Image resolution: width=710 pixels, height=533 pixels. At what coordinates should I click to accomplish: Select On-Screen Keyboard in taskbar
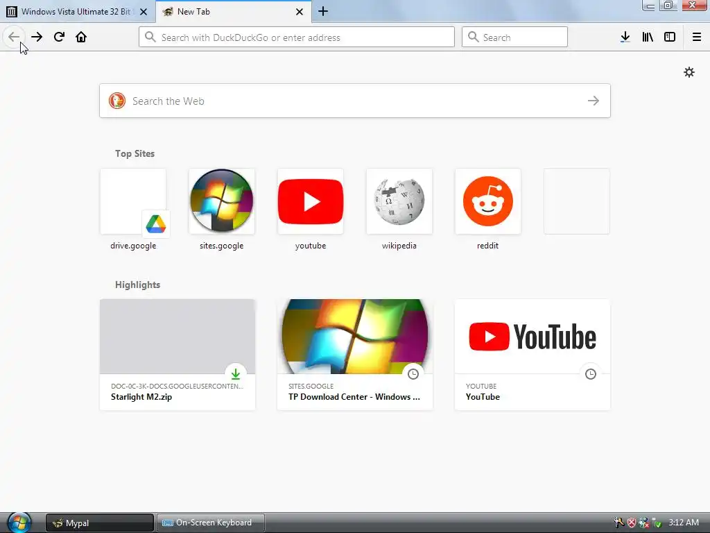211,523
